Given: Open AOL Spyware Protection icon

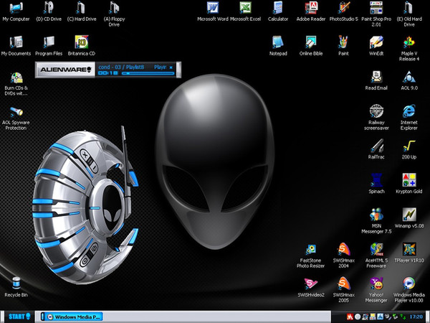Looking at the screenshot, I should (16, 111).
